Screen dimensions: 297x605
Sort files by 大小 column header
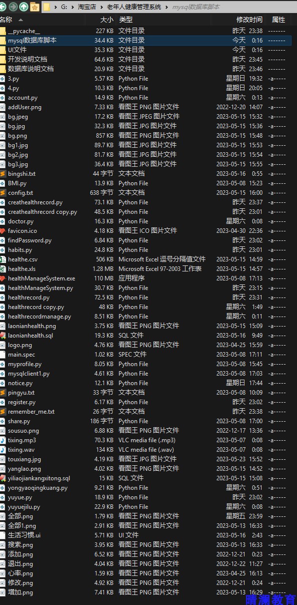[106, 20]
